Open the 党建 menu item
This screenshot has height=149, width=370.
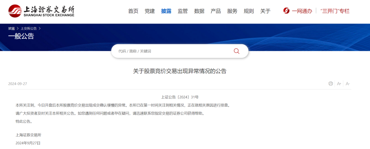point(150,11)
